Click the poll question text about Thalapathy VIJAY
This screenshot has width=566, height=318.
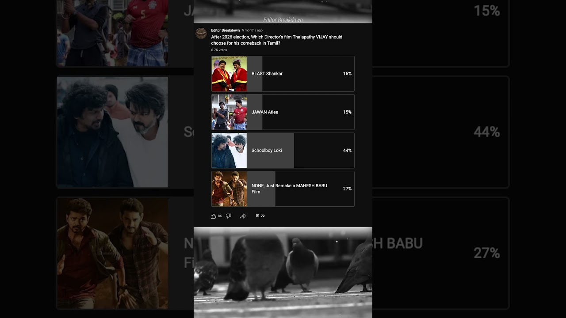pyautogui.click(x=277, y=40)
